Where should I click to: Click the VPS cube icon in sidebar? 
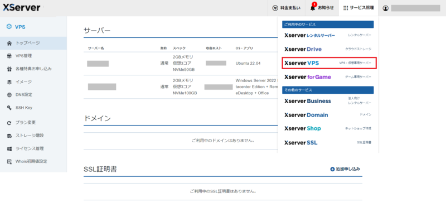9,27
